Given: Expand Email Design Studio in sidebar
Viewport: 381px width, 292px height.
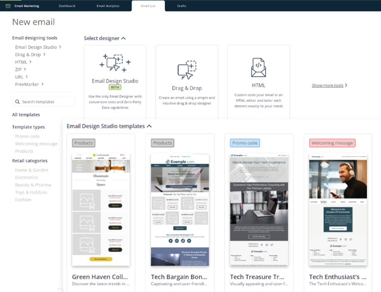Looking at the screenshot, I should tap(38, 47).
